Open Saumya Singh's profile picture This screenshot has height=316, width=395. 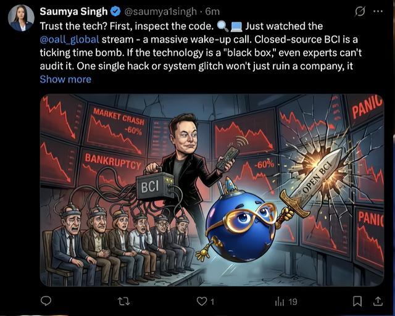tap(21, 18)
